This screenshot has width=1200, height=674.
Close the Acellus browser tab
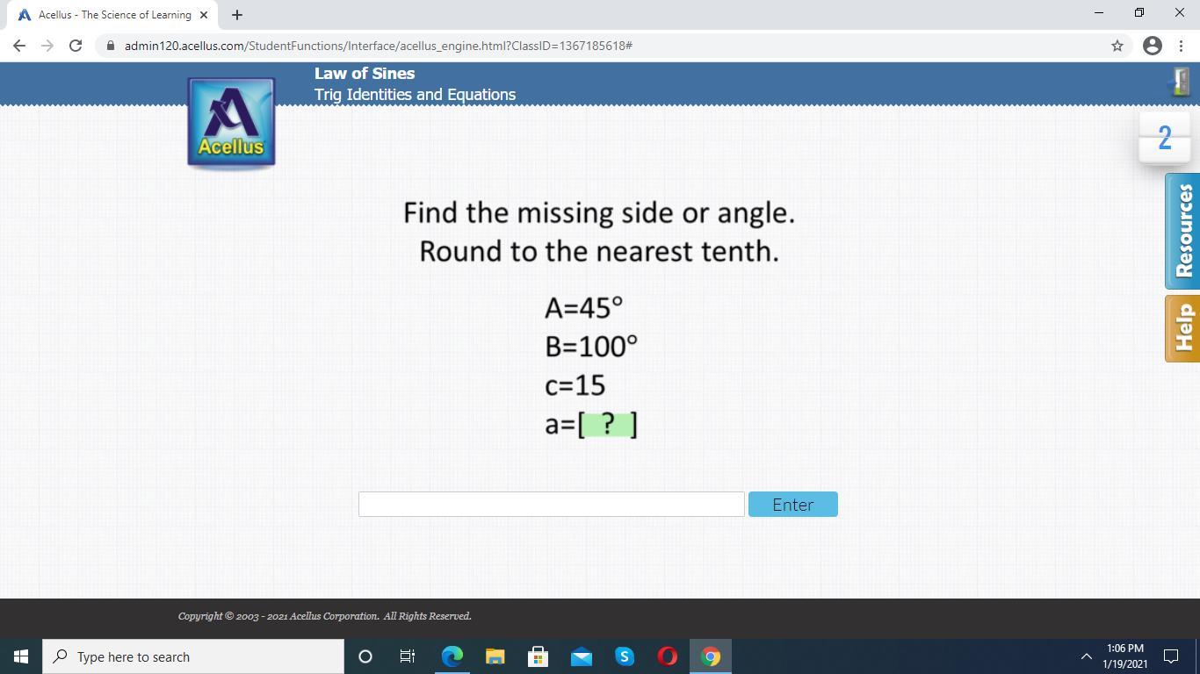coord(204,15)
